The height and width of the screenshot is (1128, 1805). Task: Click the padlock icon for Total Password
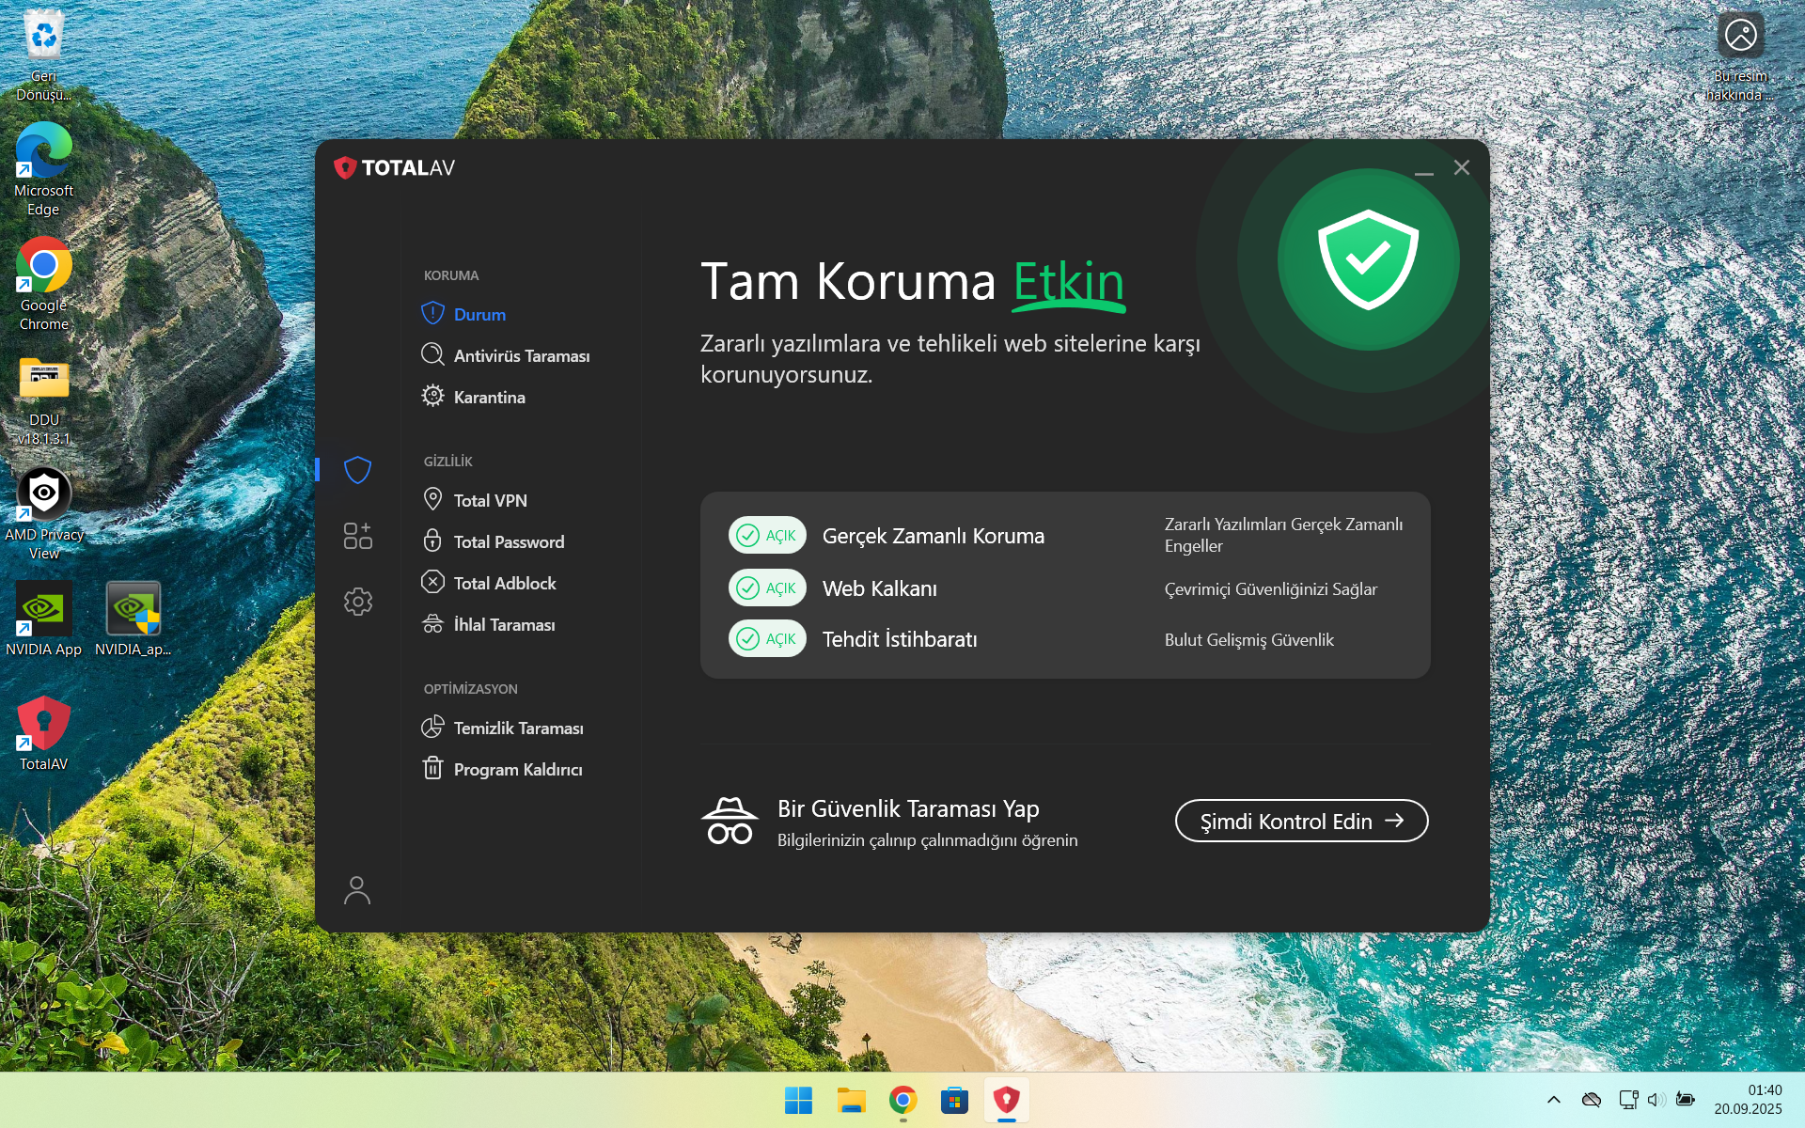point(432,540)
